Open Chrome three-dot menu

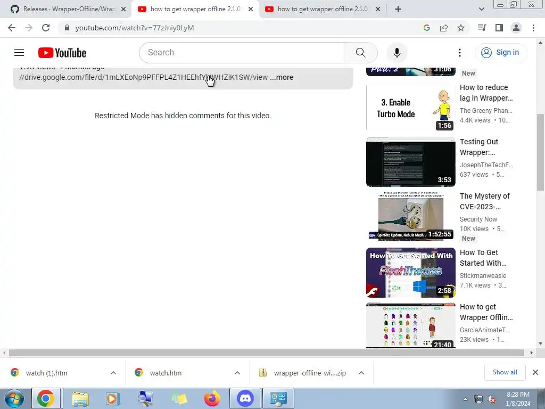coord(533,28)
